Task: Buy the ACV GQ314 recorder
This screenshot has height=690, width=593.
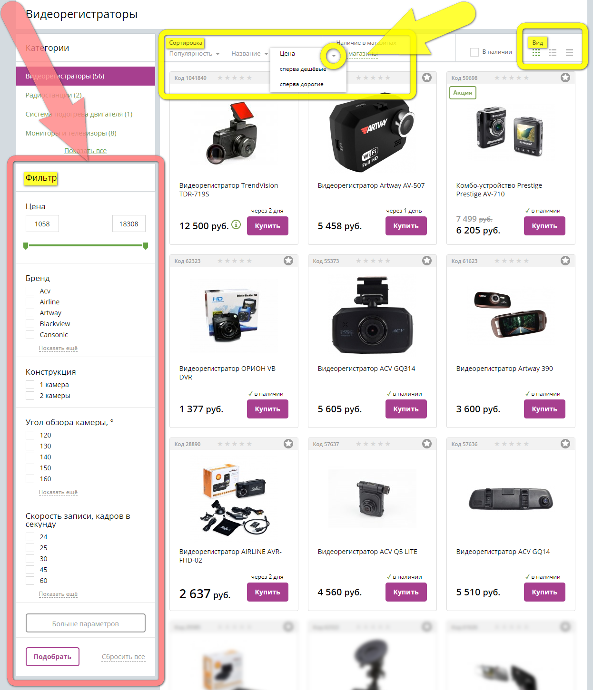Action: pos(406,409)
